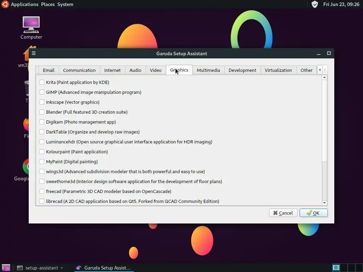Viewport: 363px width, 272px height.
Task: Confirm with the OK button
Action: coord(313,213)
